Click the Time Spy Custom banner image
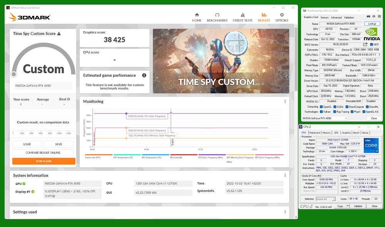Viewport: 385px width, 227px height. 221,61
